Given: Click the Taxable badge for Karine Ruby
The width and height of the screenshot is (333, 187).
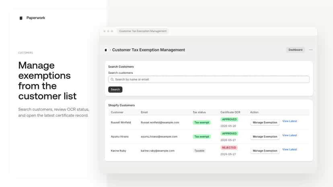Looking at the screenshot, I should point(199,151).
